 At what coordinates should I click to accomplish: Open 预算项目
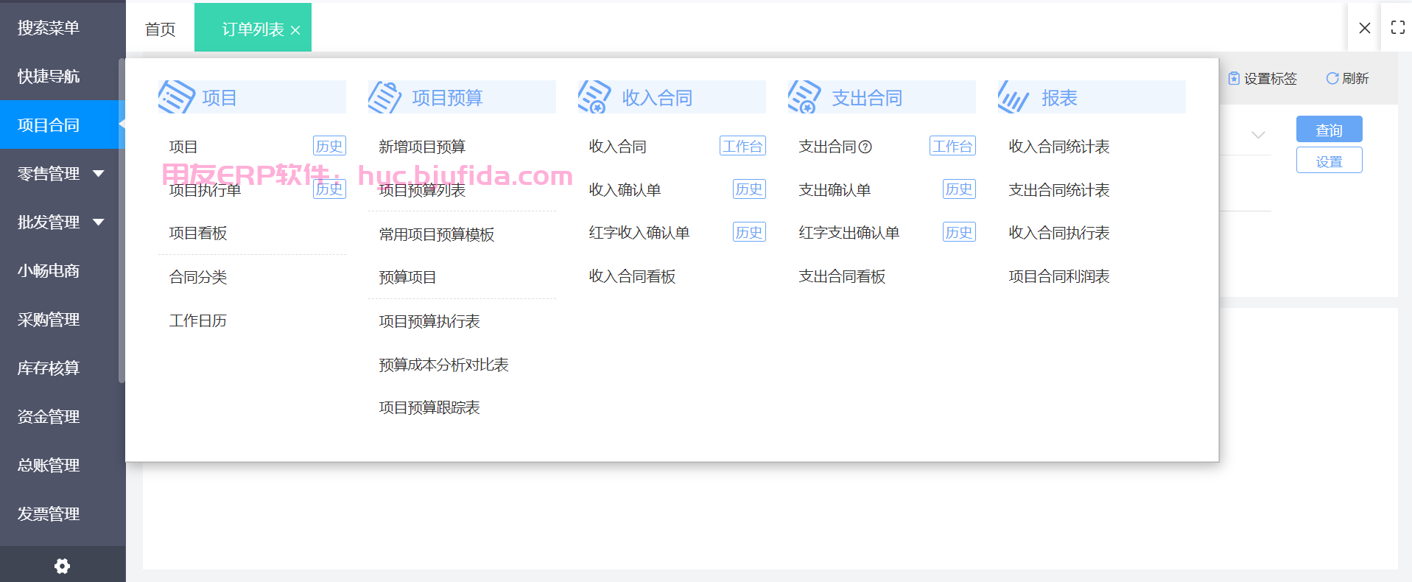[407, 277]
